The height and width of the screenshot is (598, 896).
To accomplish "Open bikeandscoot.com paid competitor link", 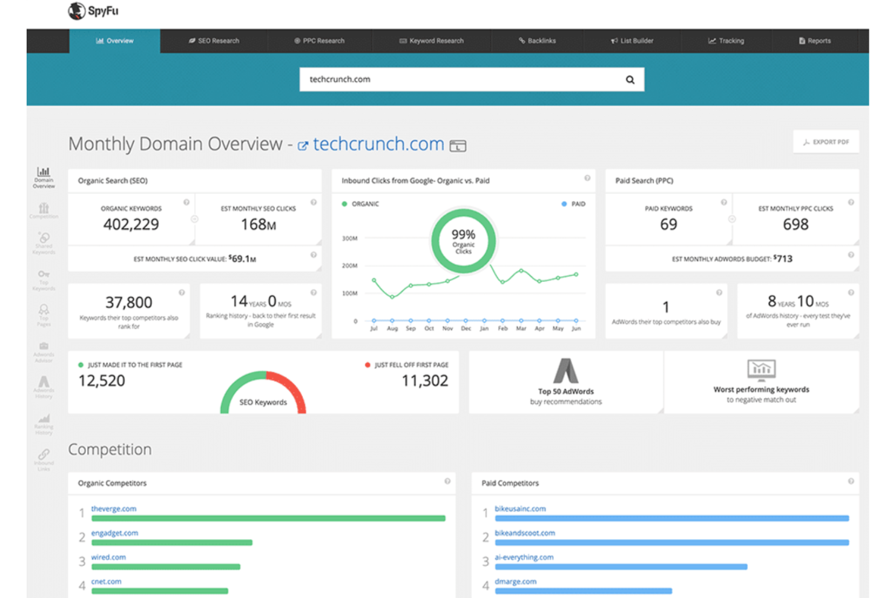I will (x=525, y=533).
